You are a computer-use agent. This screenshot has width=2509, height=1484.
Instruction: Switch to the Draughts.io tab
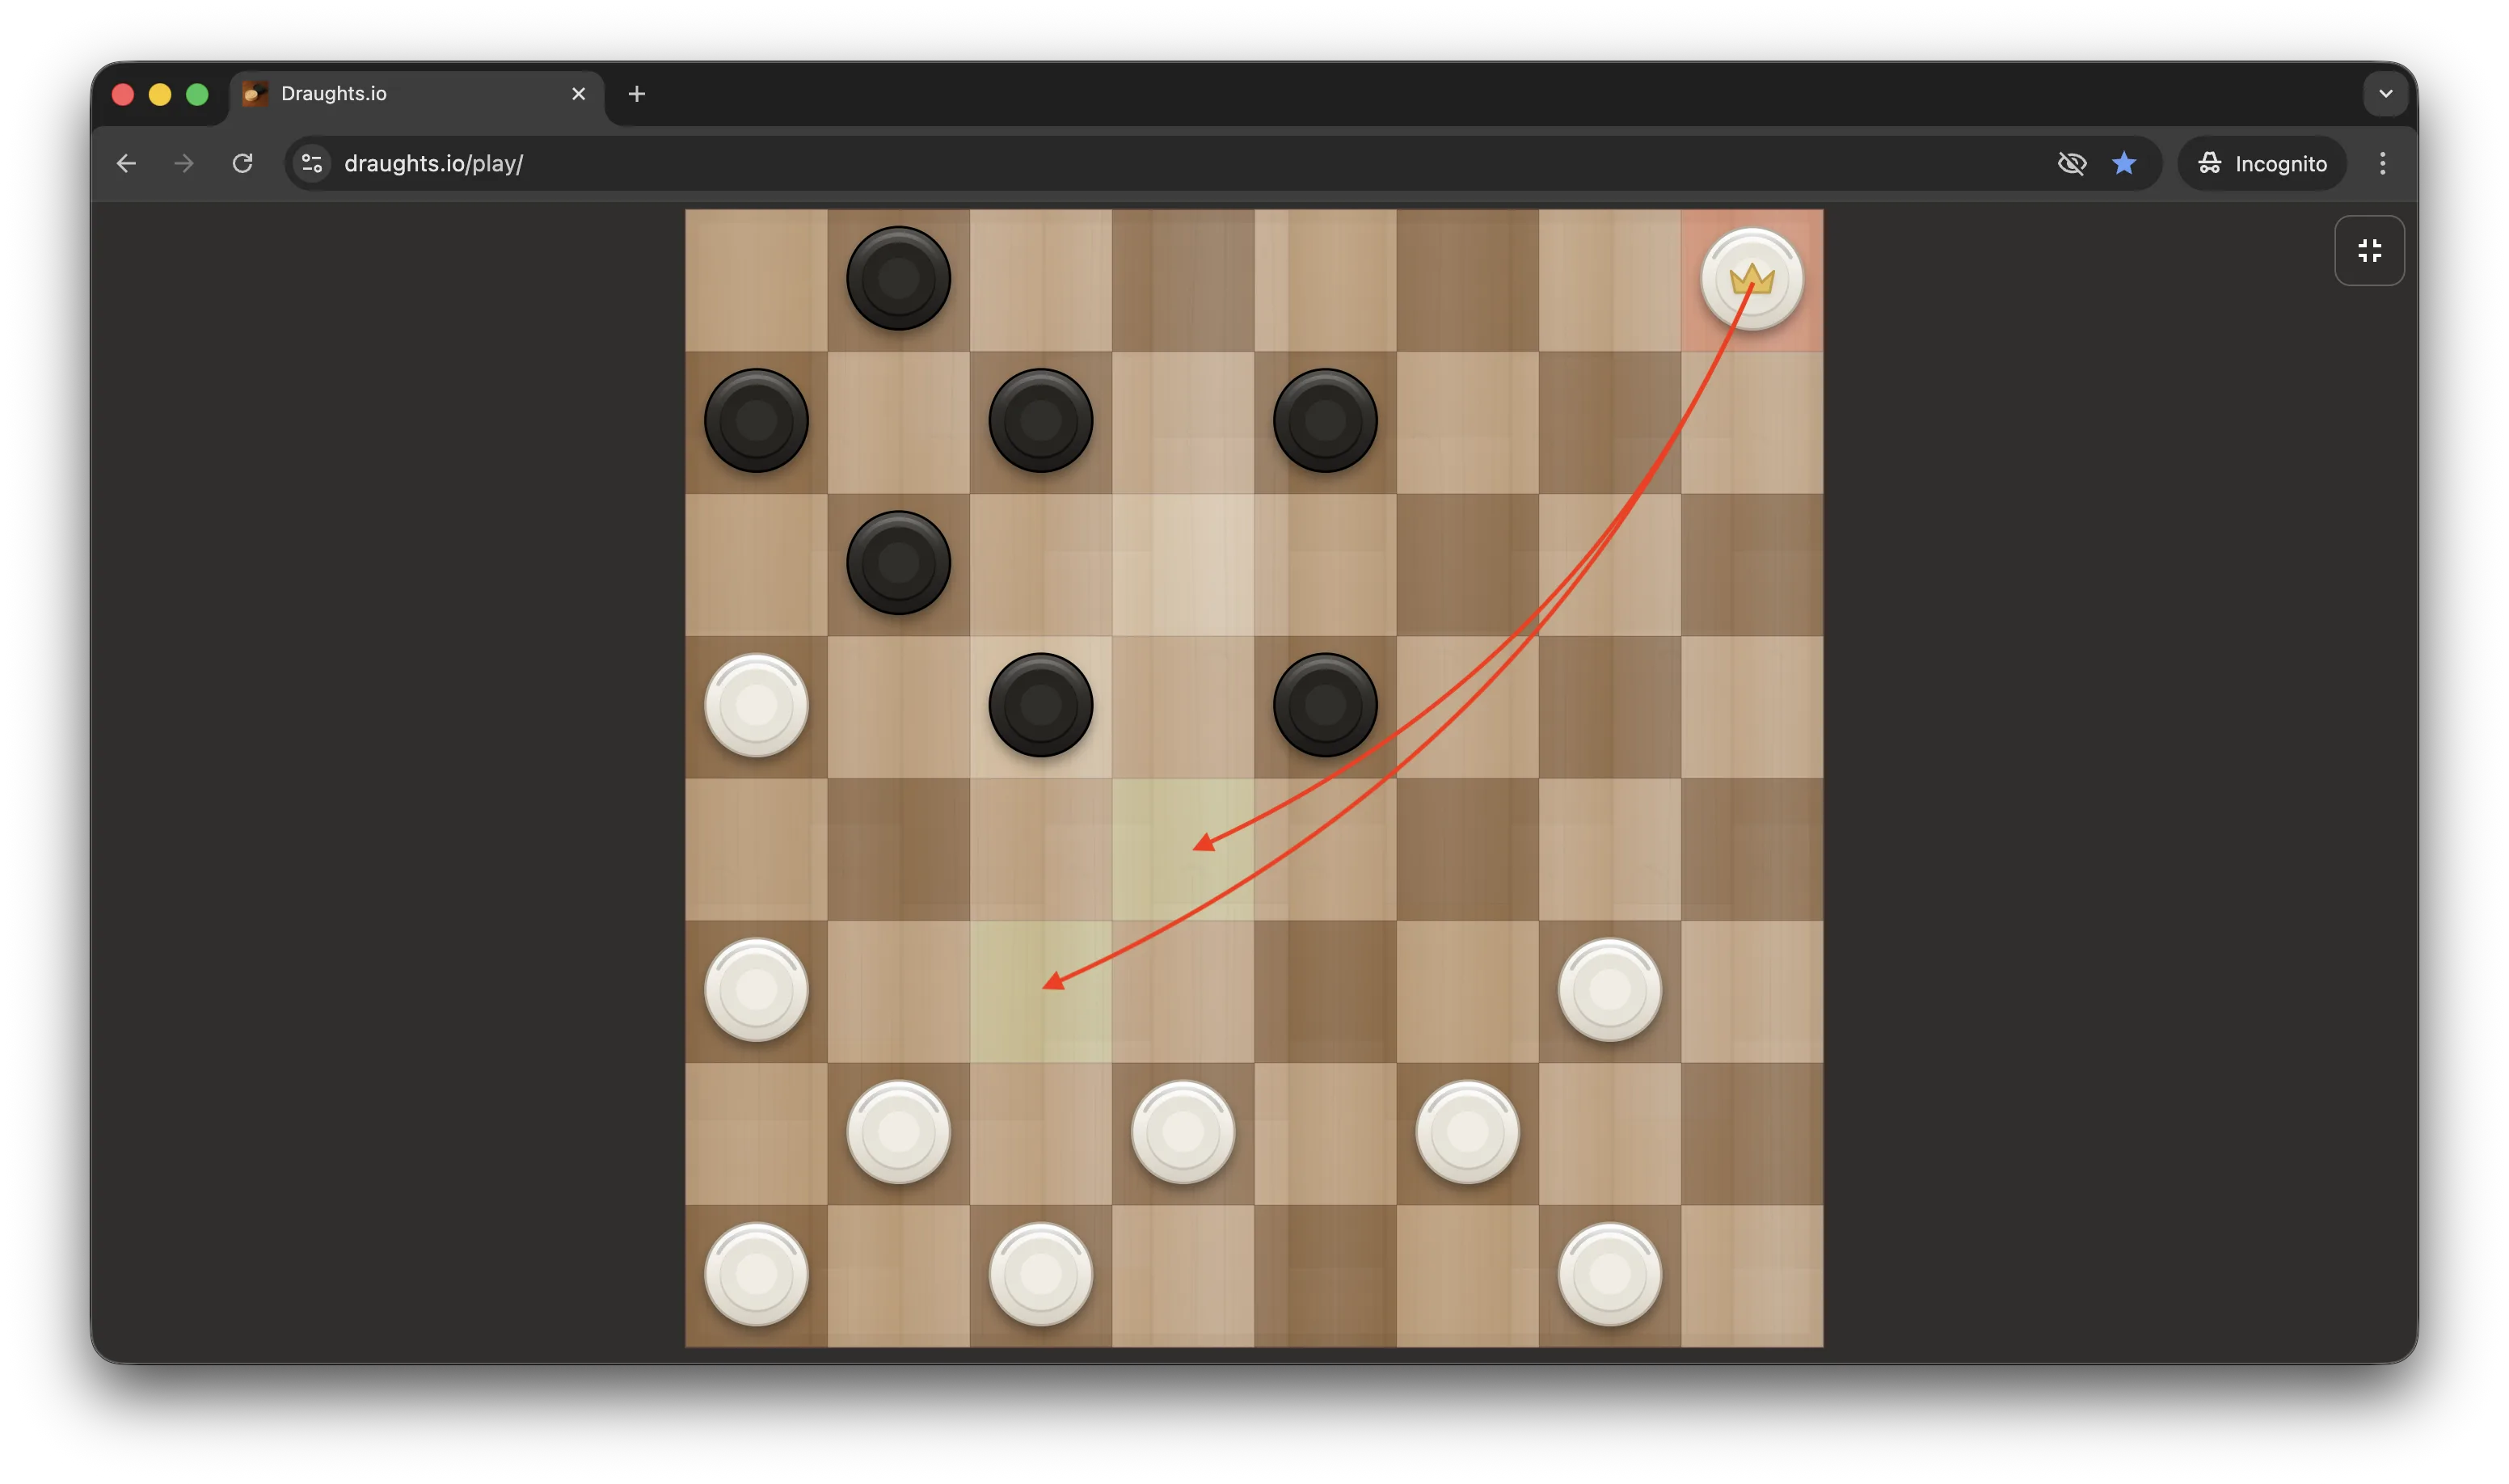click(x=400, y=93)
